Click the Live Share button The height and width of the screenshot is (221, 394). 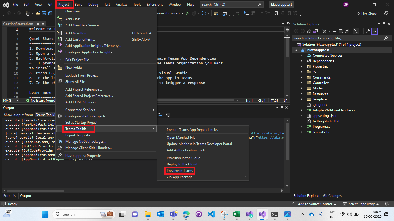[366, 14]
